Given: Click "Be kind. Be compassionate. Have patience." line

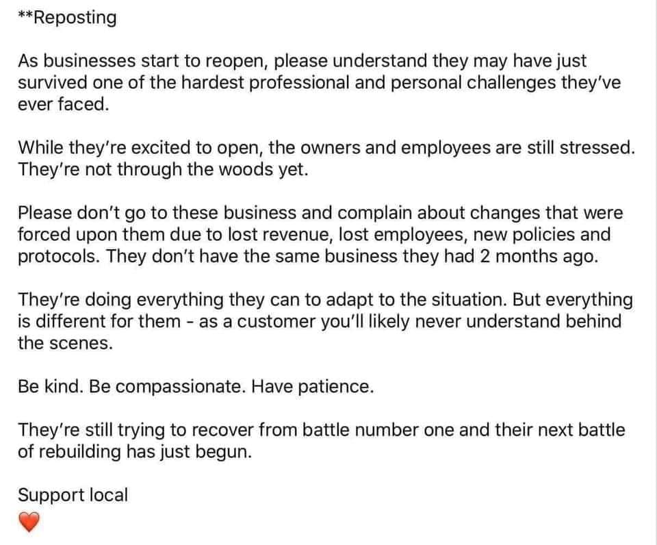Looking at the screenshot, I should pos(196,387).
